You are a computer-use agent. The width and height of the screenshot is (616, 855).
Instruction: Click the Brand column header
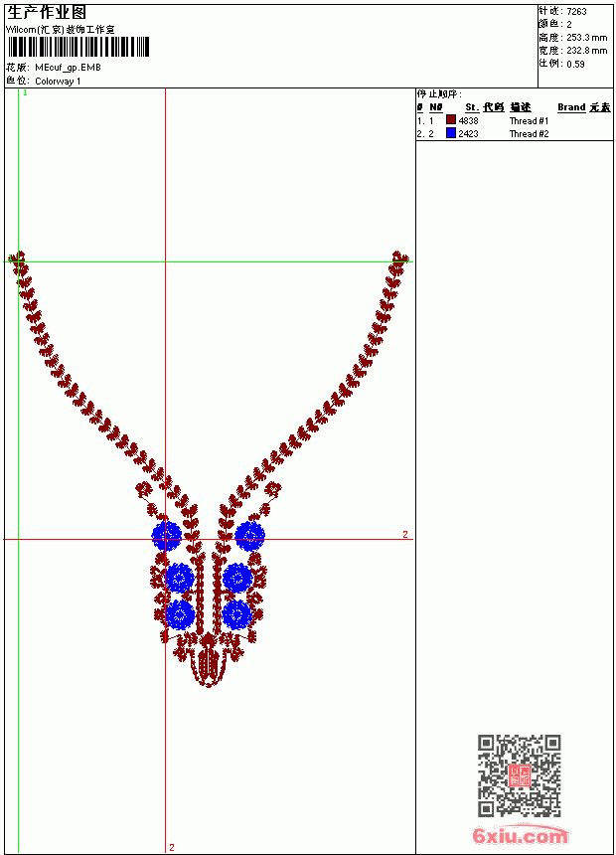(x=571, y=107)
